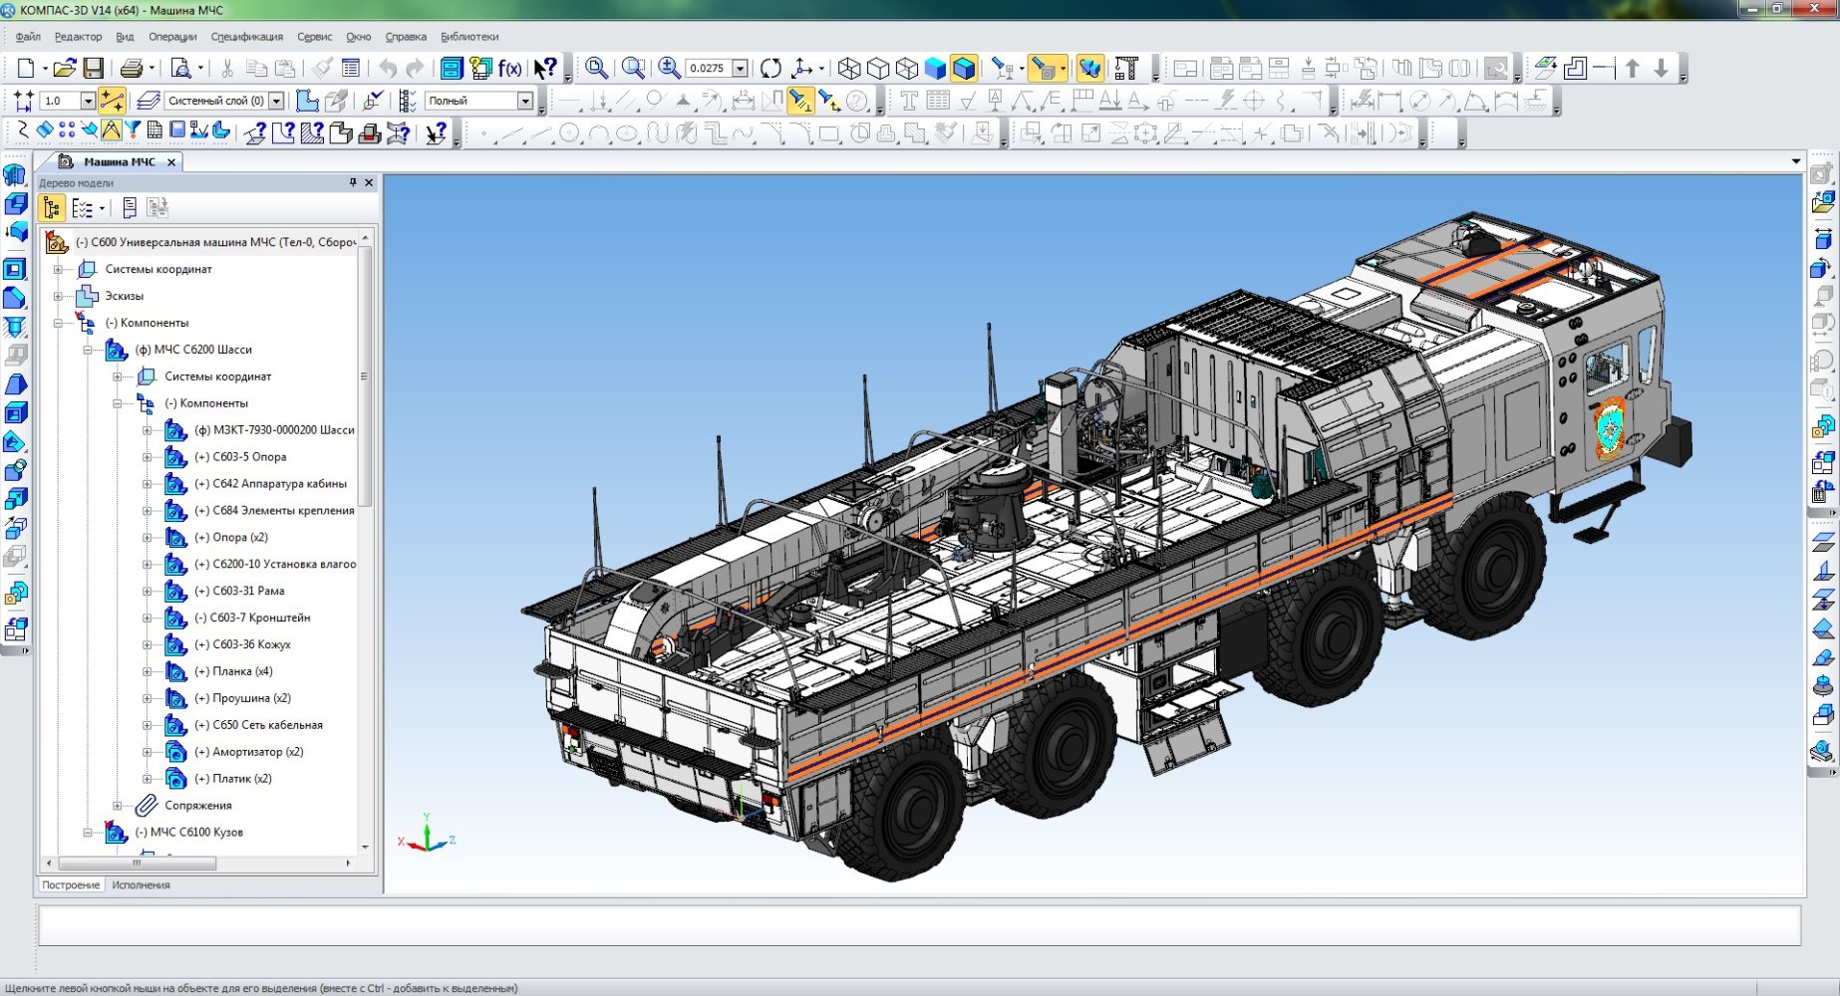Toggle model tree structure view button

(x=52, y=207)
